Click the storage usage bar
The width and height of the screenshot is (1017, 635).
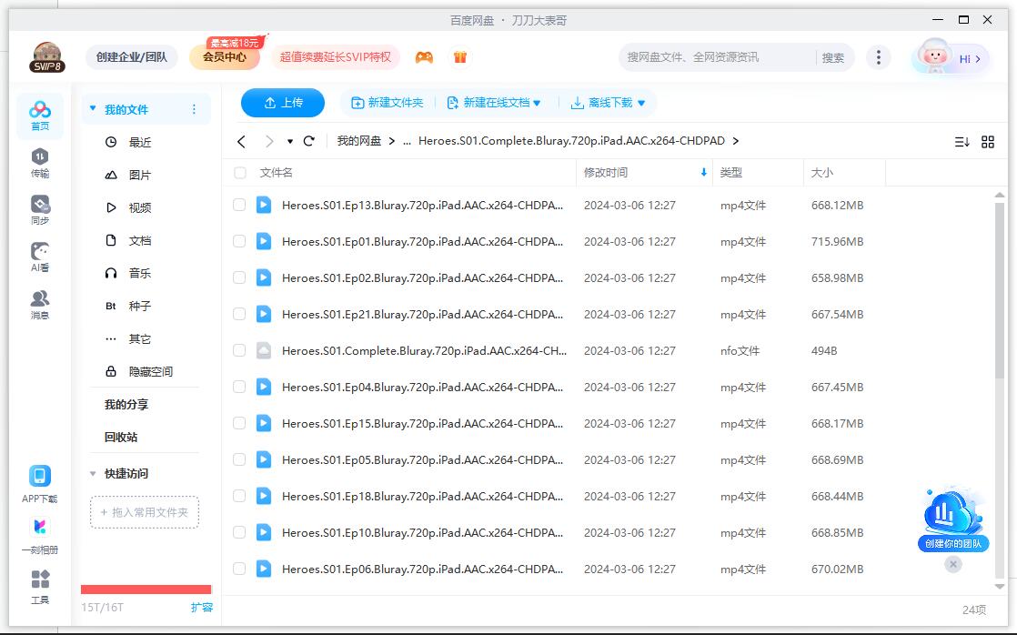coord(145,589)
